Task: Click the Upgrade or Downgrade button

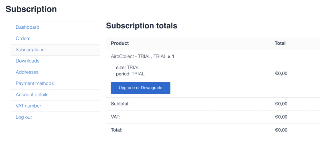Action: [141, 88]
